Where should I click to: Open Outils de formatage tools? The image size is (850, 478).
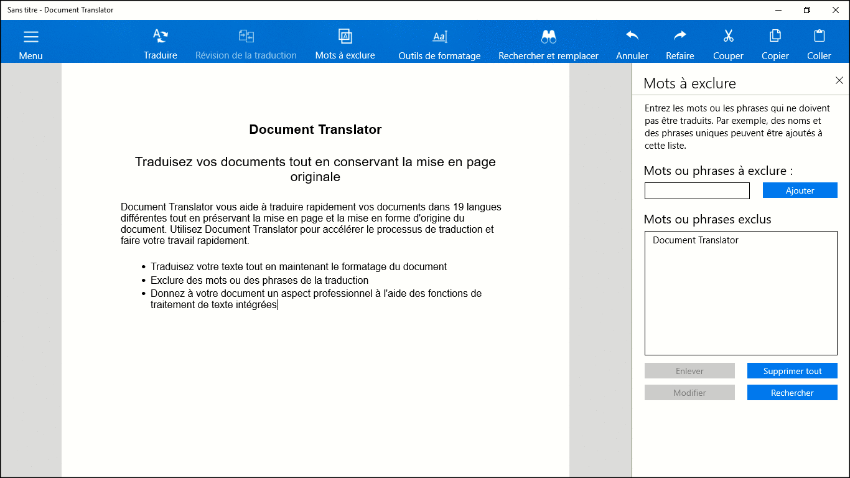(440, 37)
